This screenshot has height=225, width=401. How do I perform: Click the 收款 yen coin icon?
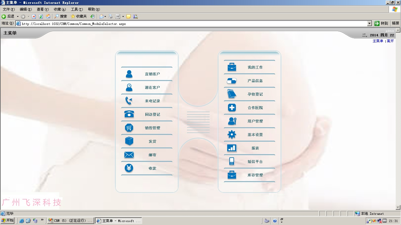129,168
